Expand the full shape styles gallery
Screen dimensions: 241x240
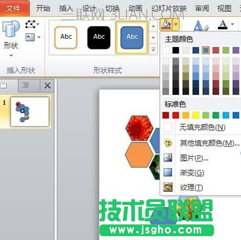[154, 49]
